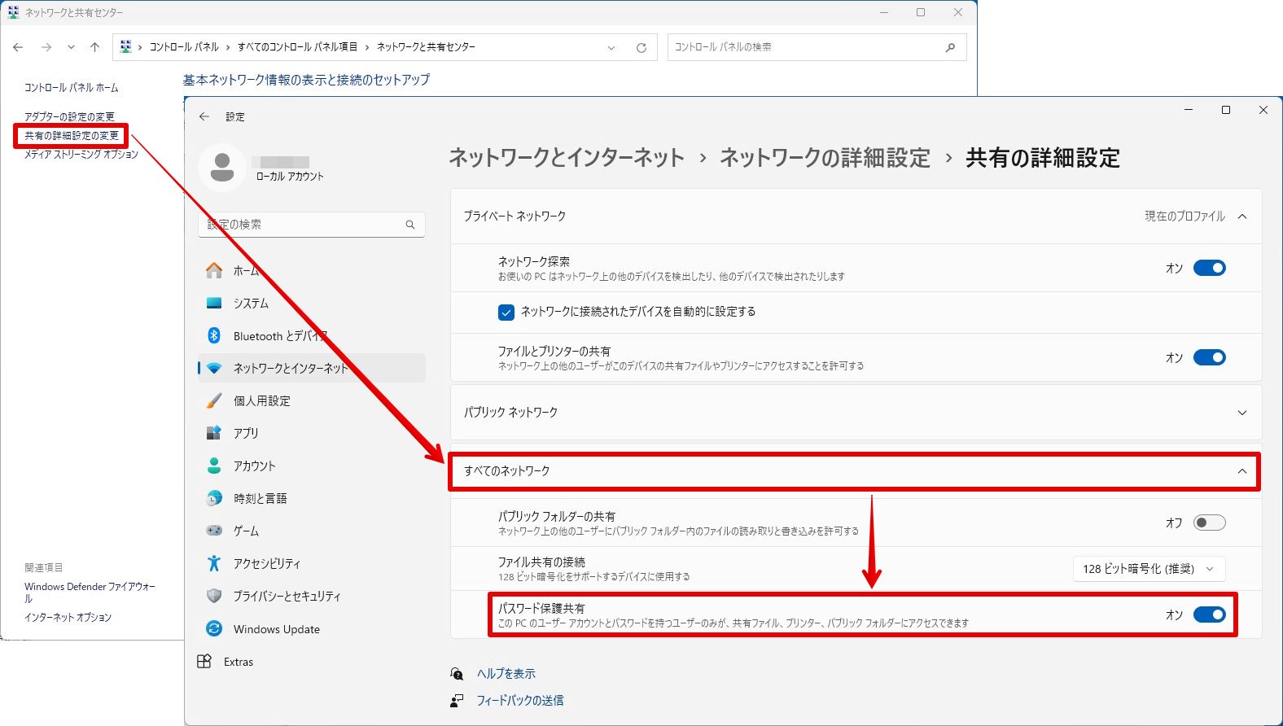
Task: Toggle the ファイルとプリンターの共有 switch
Action: [1210, 357]
